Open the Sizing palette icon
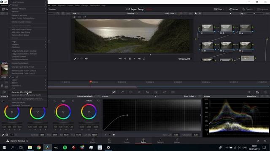This screenshot has height=151, width=270. point(165,92)
